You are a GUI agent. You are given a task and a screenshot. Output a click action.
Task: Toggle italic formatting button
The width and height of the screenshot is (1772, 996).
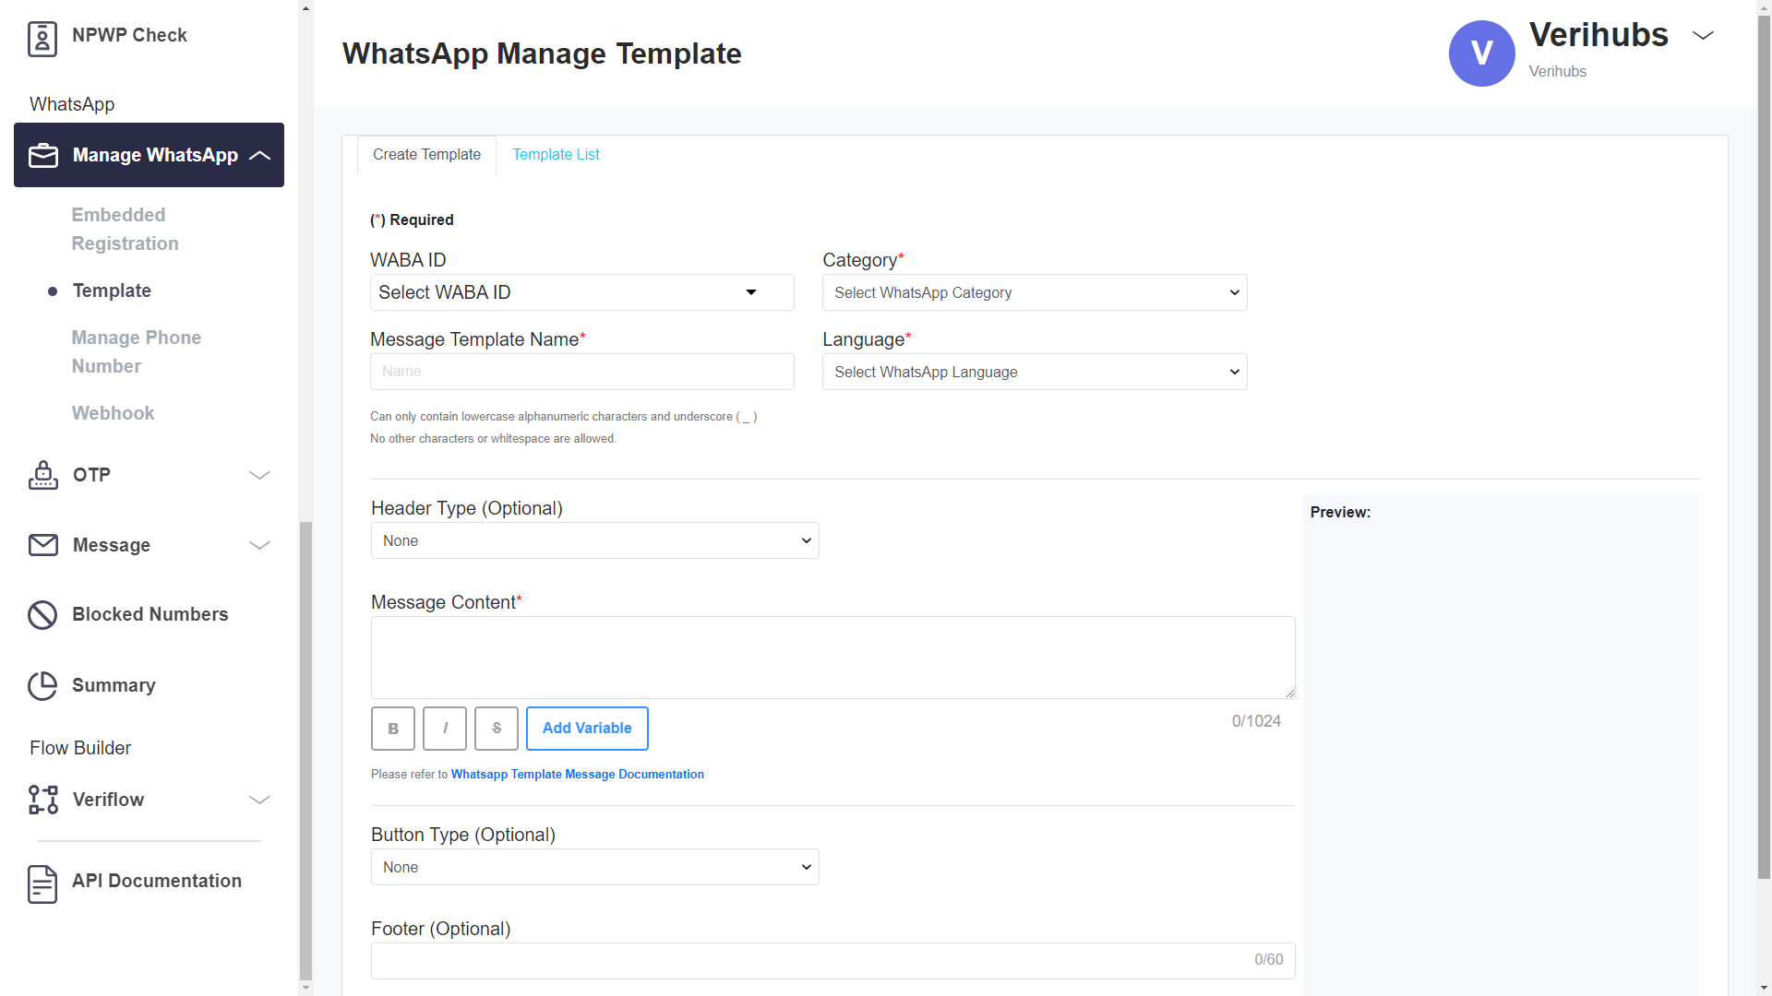pyautogui.click(x=445, y=729)
